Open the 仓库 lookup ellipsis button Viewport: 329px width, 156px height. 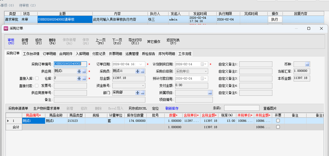coord(84,78)
